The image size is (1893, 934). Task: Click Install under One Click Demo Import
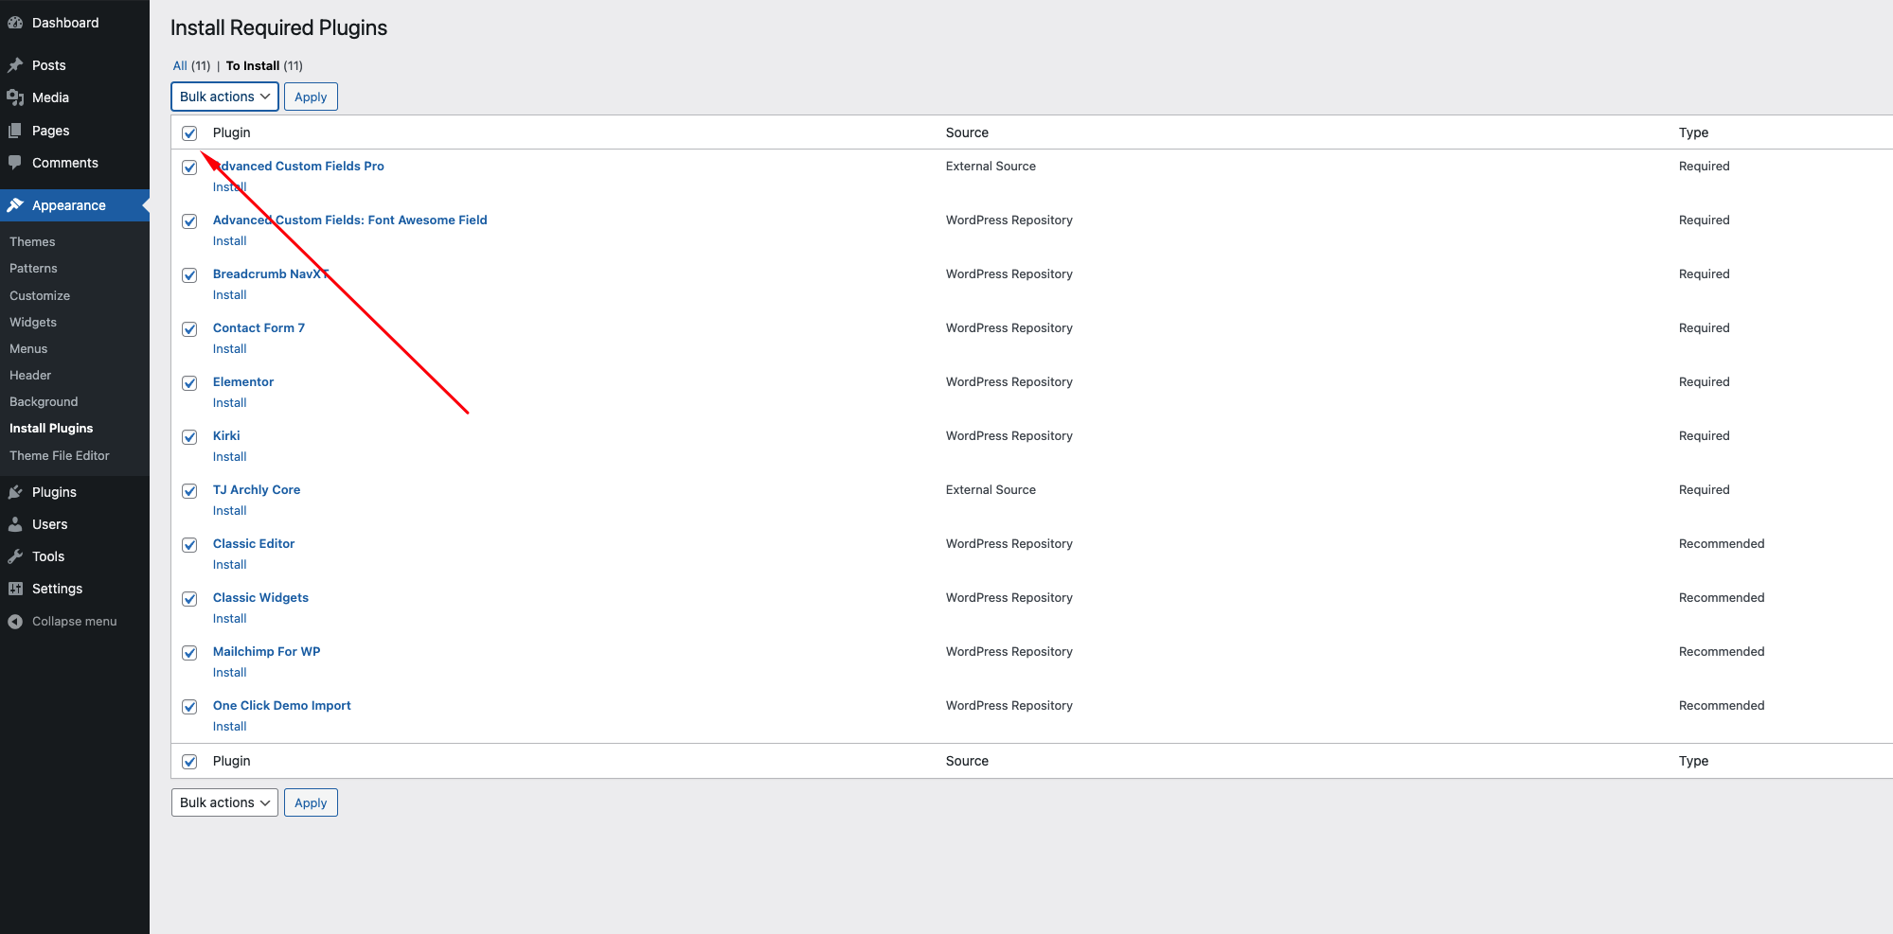(x=229, y=727)
